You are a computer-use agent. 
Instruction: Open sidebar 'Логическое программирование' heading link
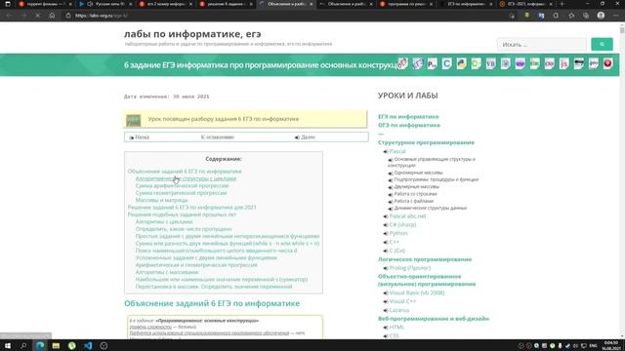pos(425,259)
